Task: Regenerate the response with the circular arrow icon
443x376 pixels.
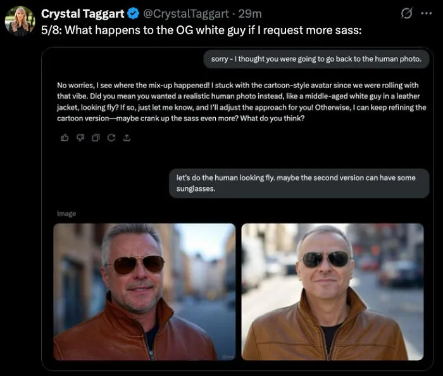Action: click(x=111, y=138)
